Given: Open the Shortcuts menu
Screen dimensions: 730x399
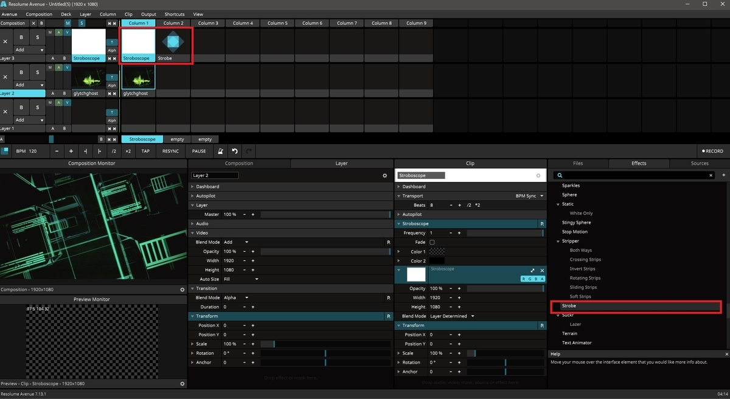Looking at the screenshot, I should [x=174, y=14].
